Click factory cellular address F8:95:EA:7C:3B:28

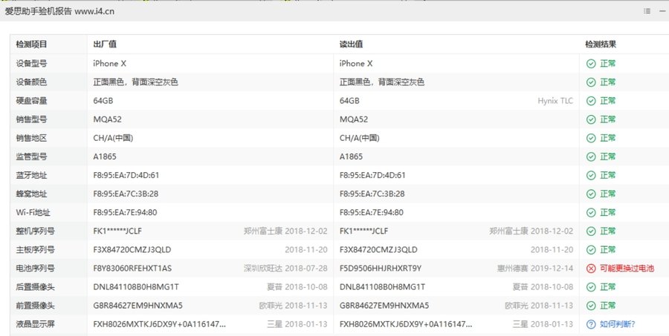point(126,194)
